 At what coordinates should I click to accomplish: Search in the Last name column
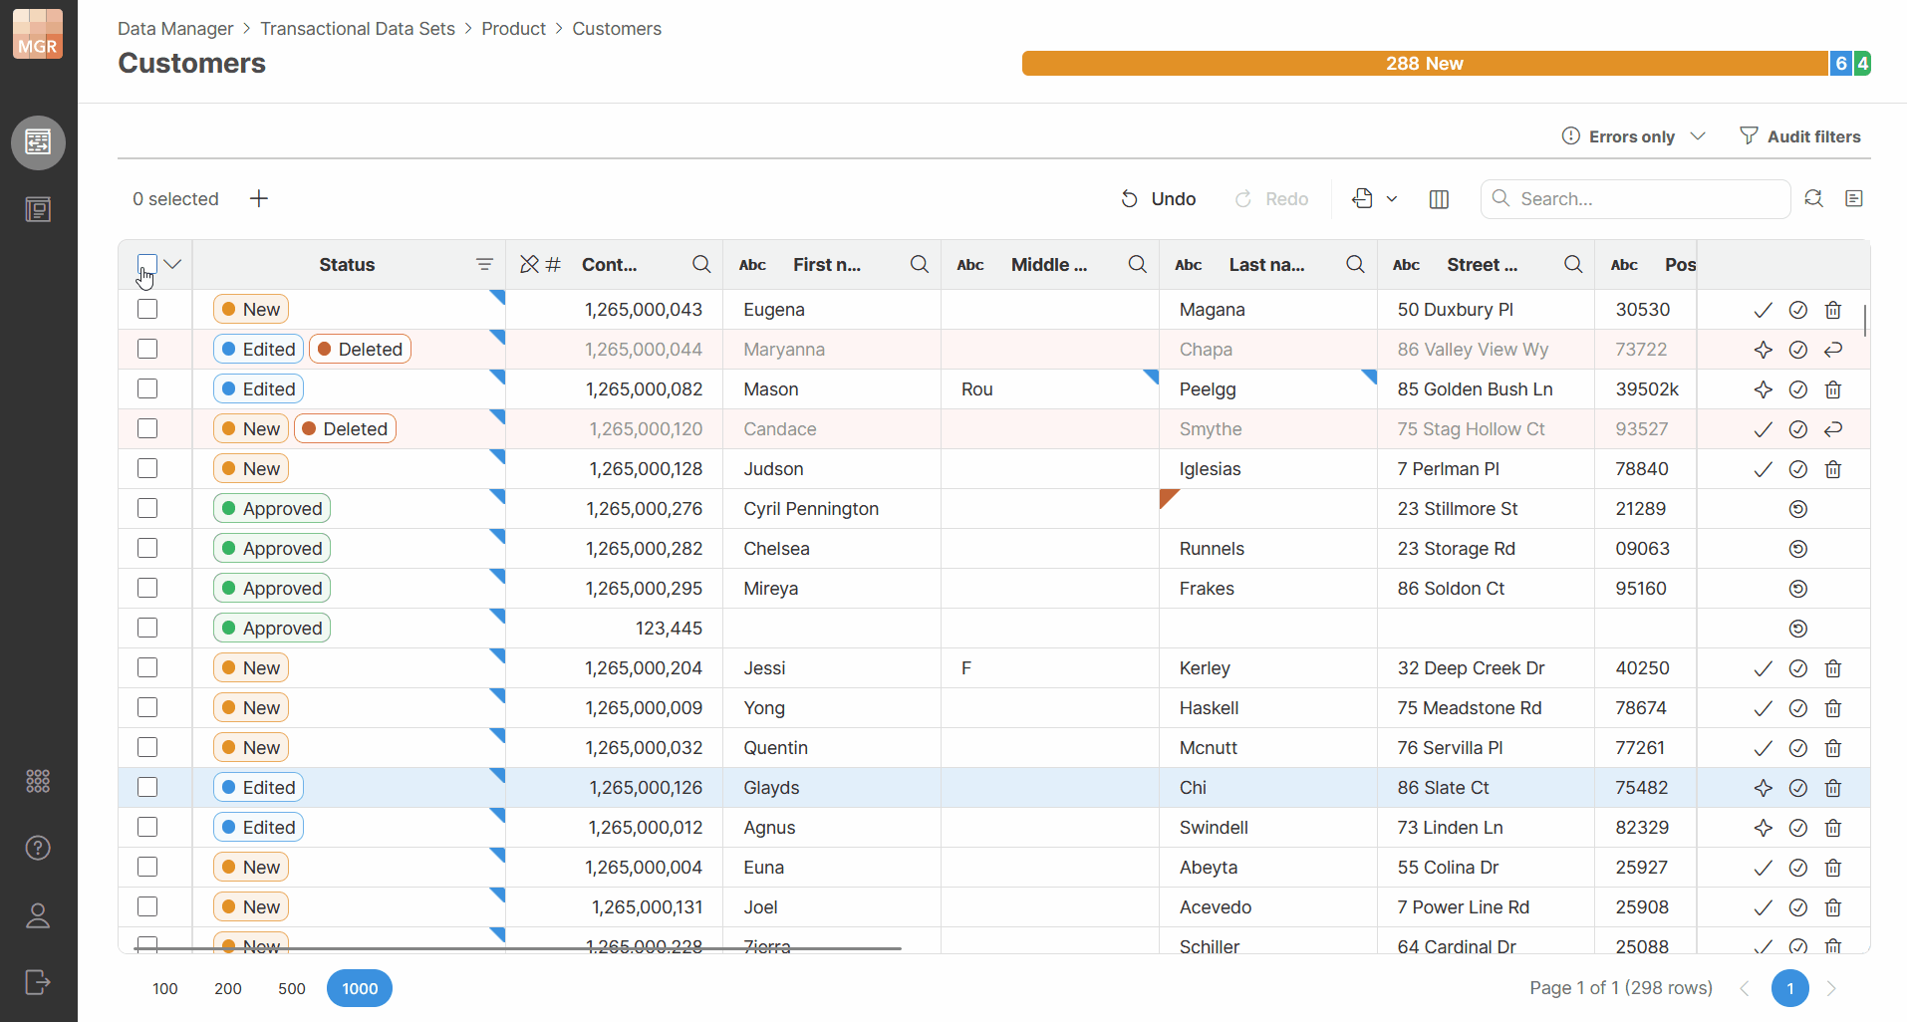(1355, 264)
